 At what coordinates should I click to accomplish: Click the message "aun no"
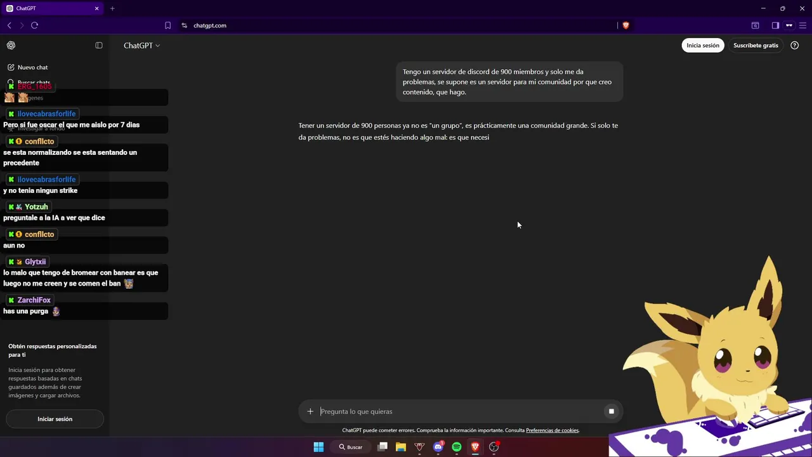tap(14, 246)
